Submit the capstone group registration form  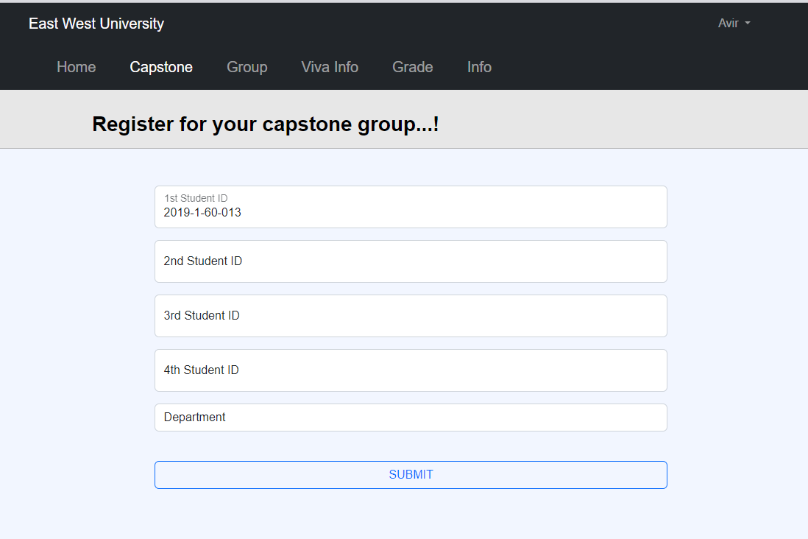[411, 474]
